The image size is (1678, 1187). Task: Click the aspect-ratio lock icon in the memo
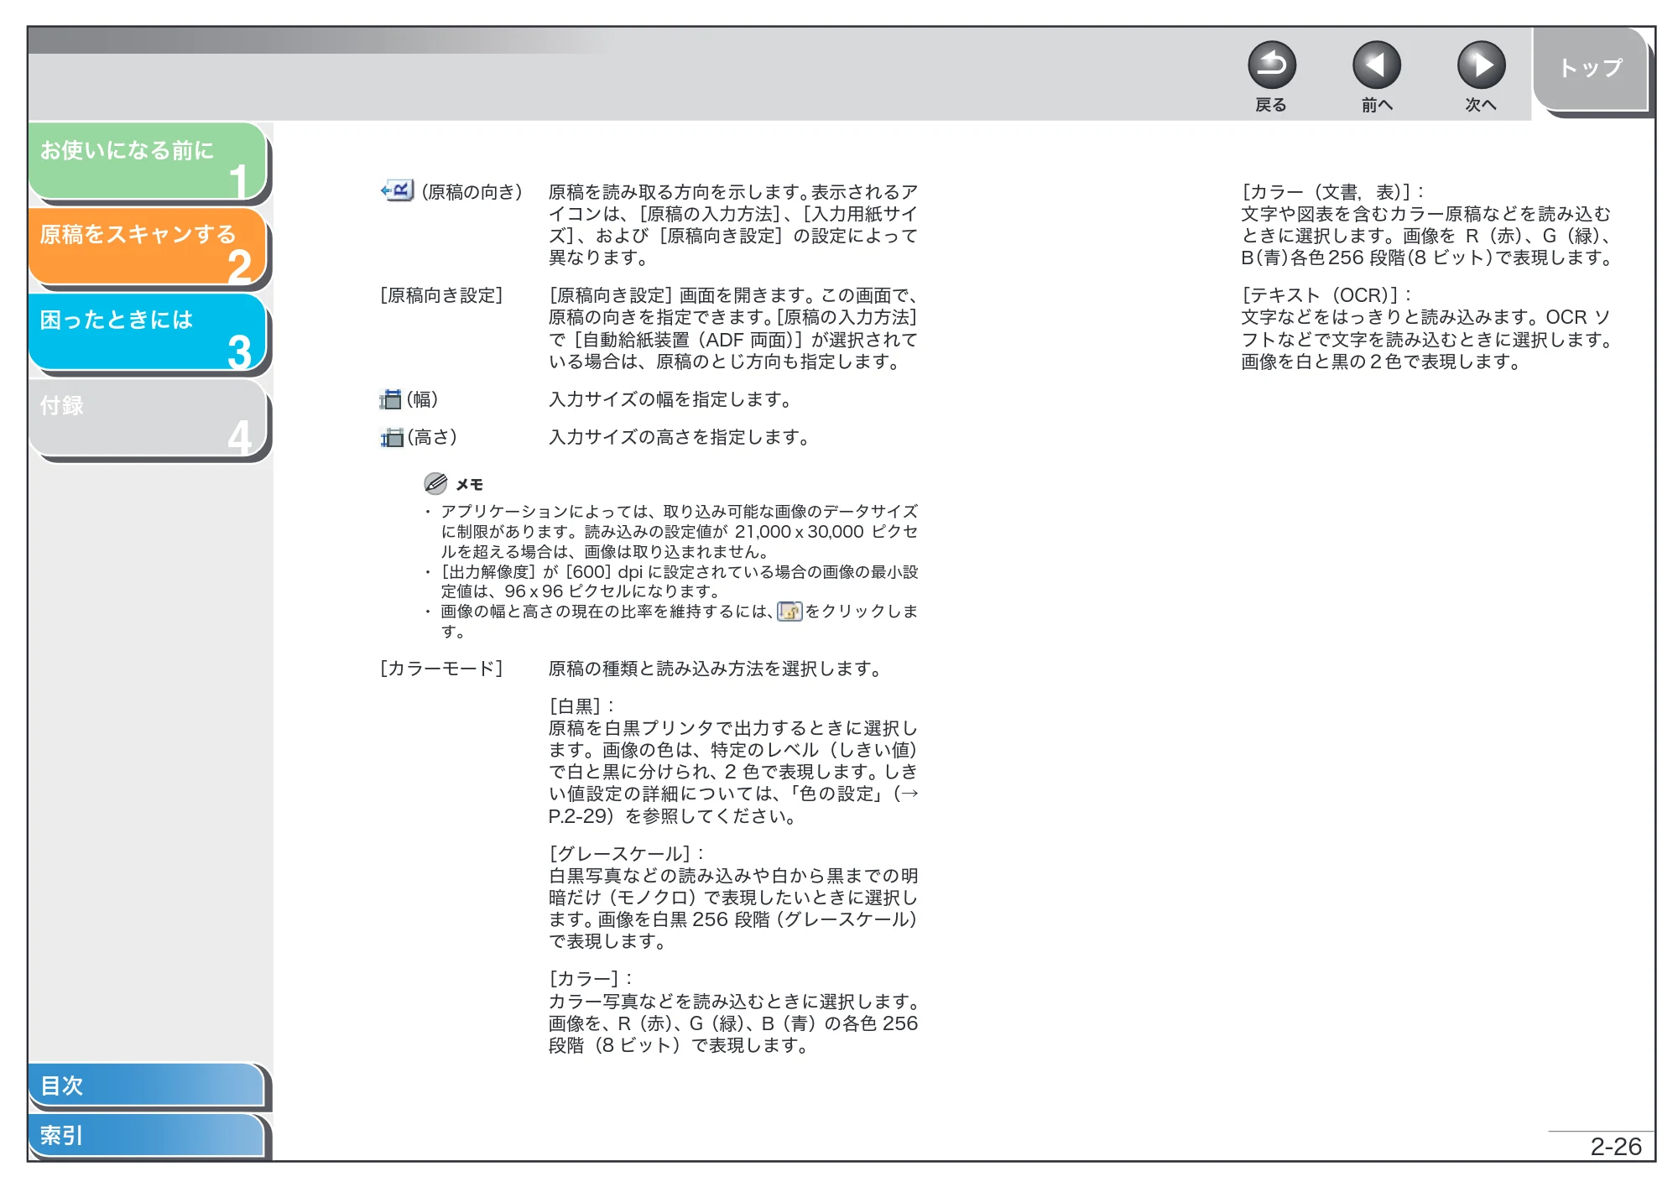tap(789, 612)
